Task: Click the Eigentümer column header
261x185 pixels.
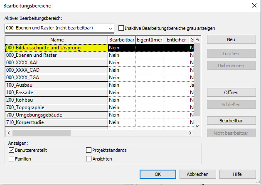Action: click(149, 40)
